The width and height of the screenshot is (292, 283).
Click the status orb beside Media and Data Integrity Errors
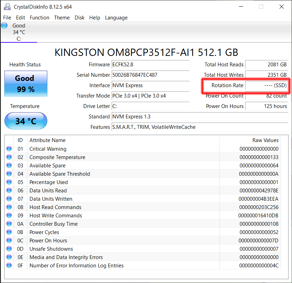click(x=9, y=257)
